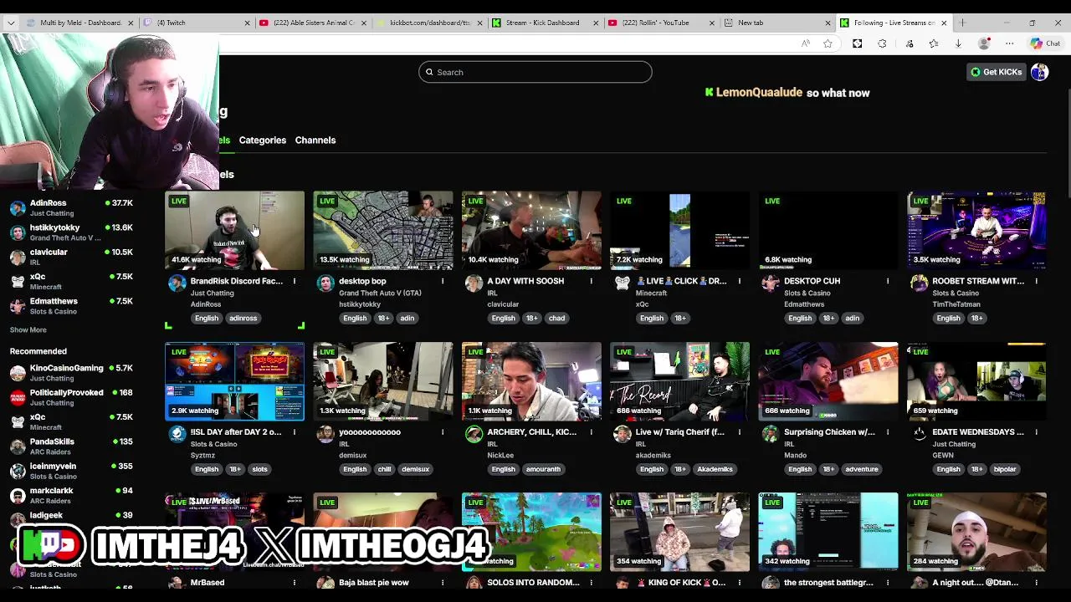The width and height of the screenshot is (1071, 602).
Task: Click Edmatthews in the following list
Action: coord(71,306)
